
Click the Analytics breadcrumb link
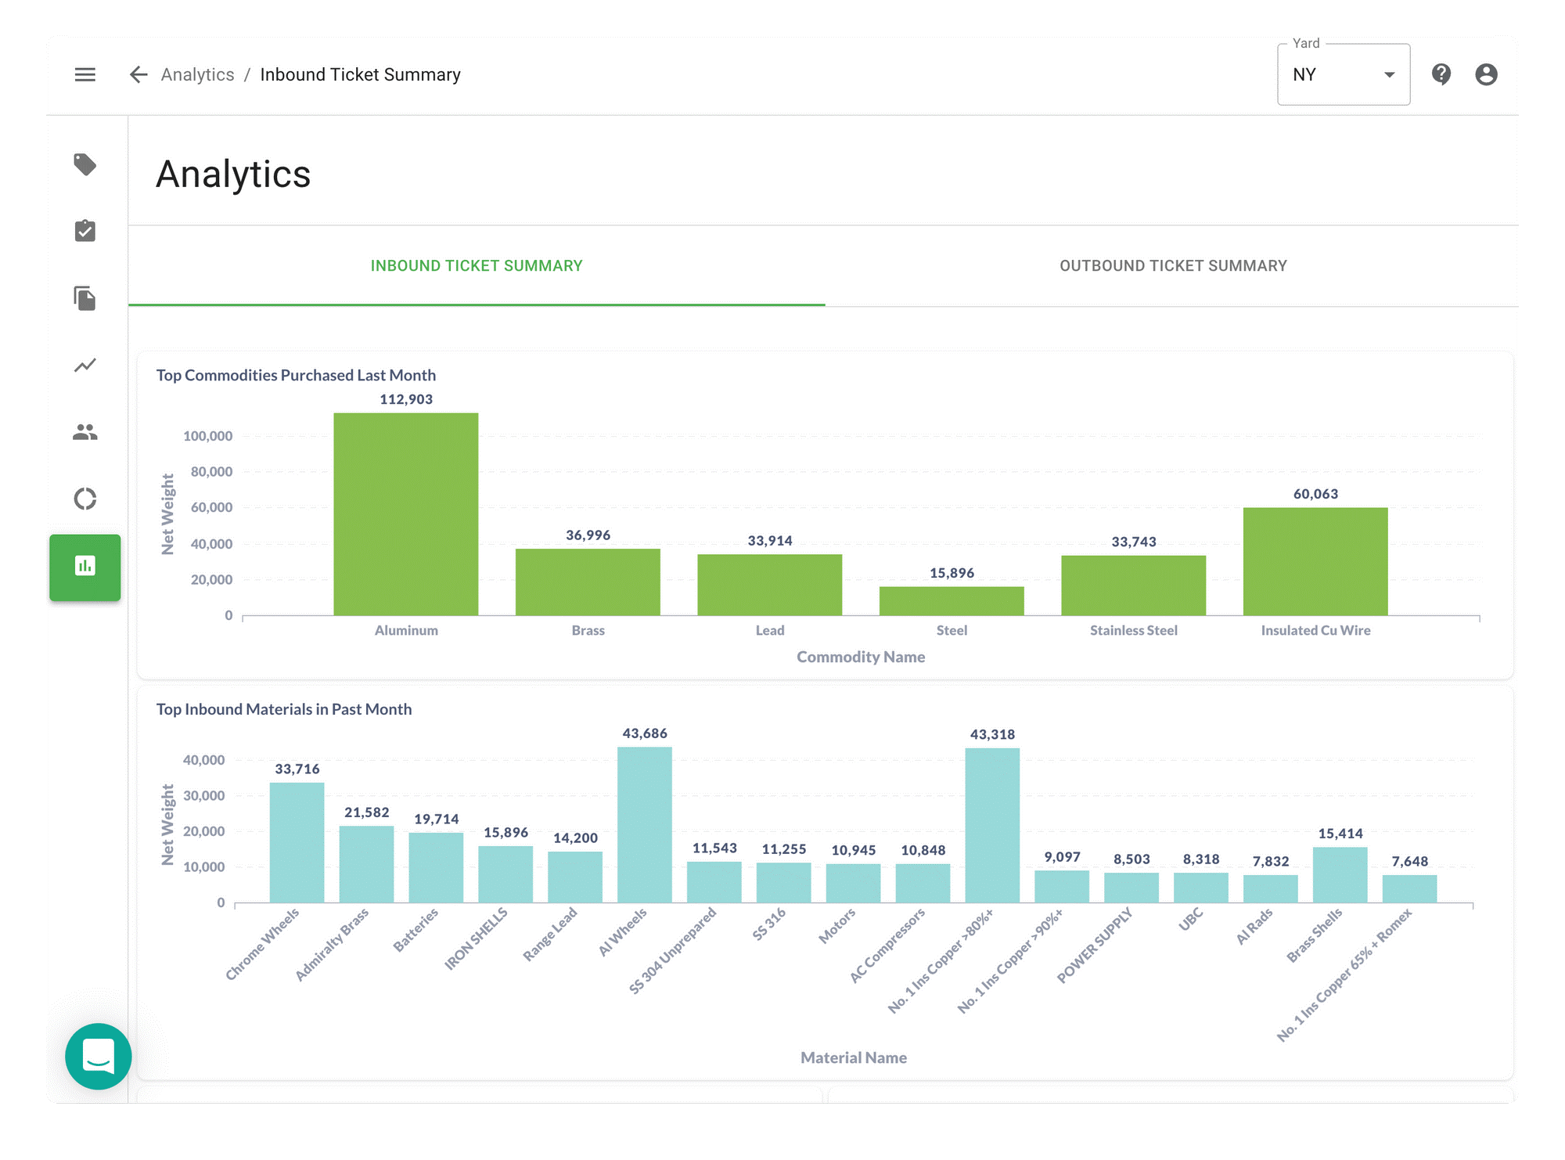point(197,74)
